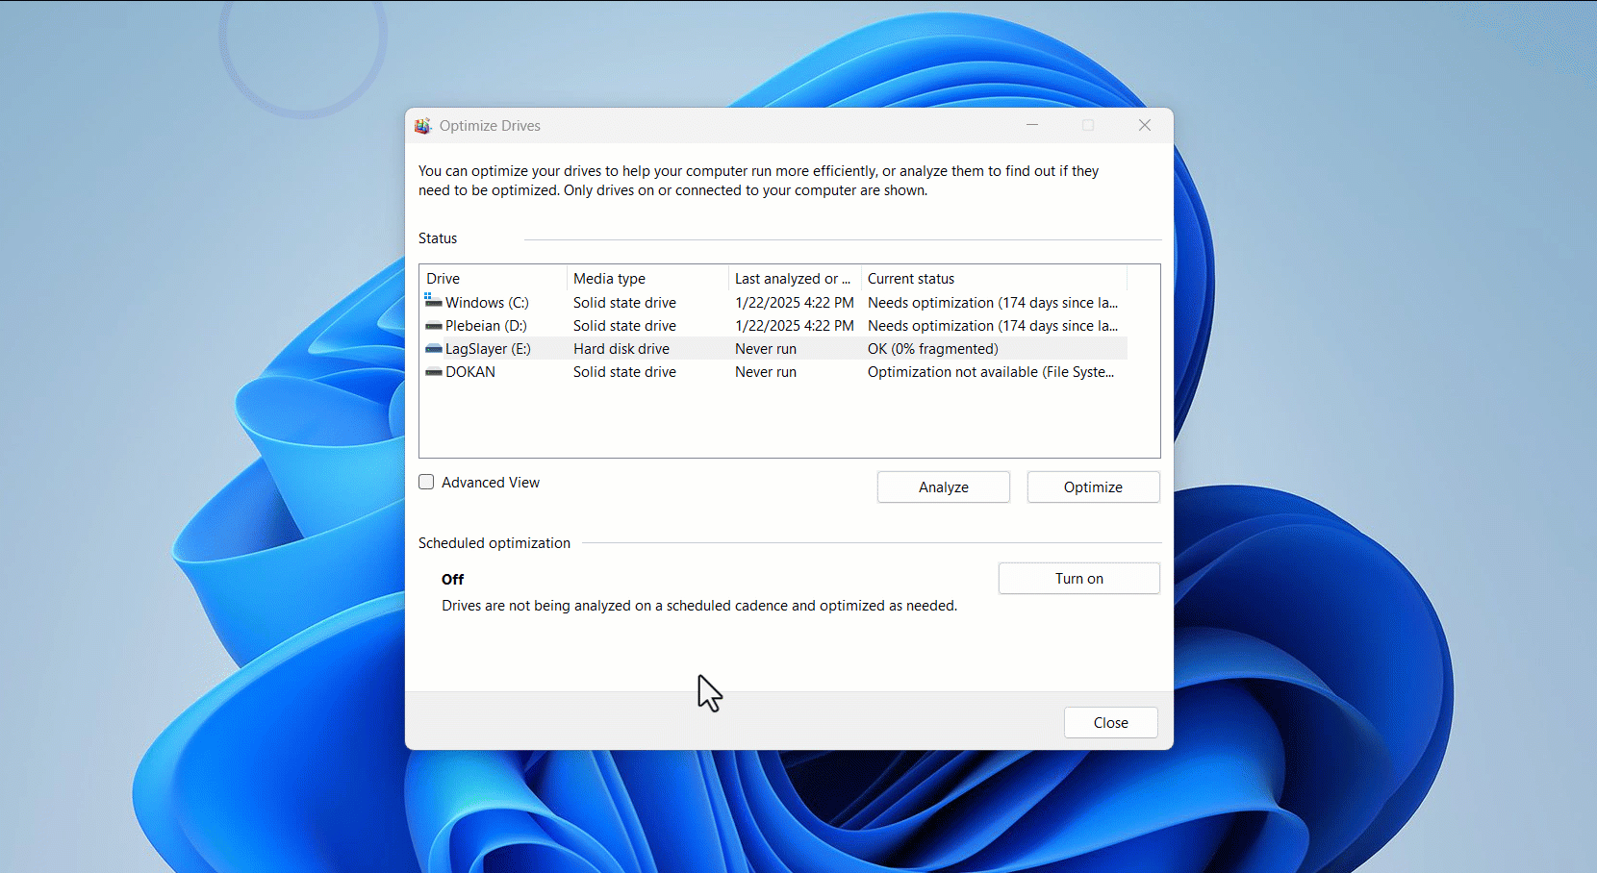Minimize the Optimize Drives window
Image resolution: width=1597 pixels, height=873 pixels.
(x=1032, y=125)
